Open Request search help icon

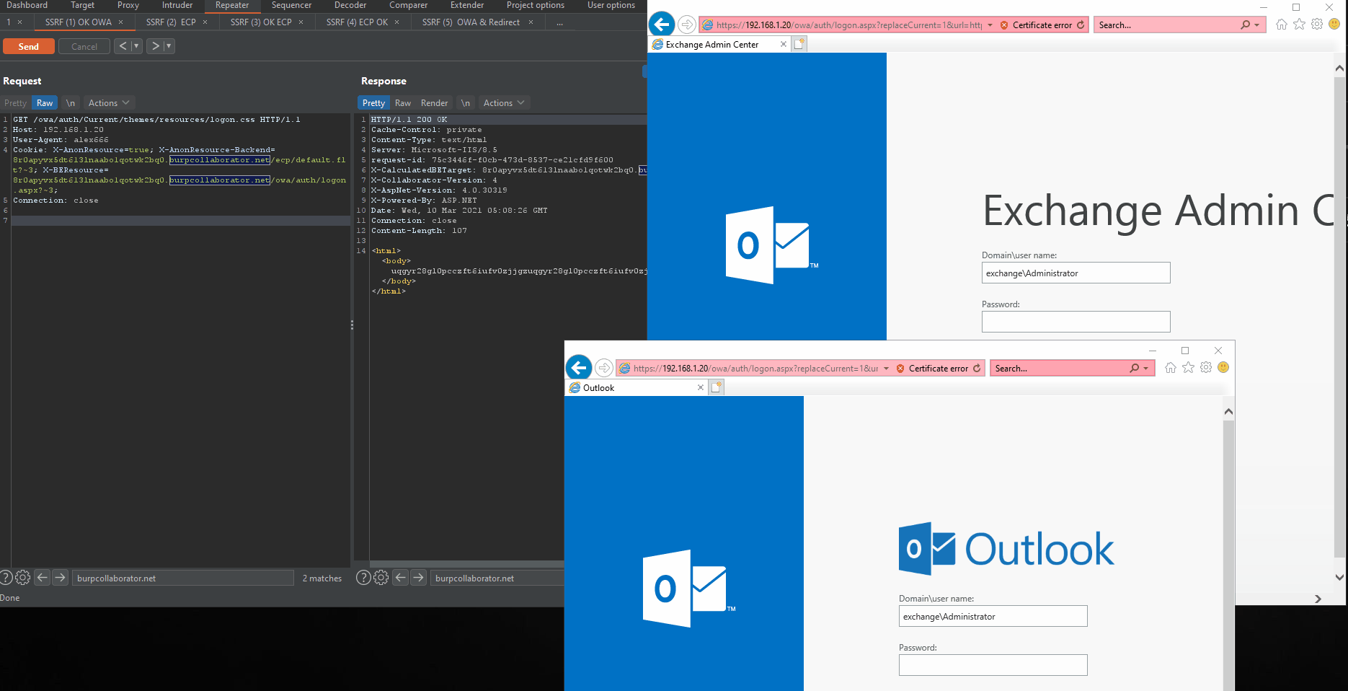6,578
